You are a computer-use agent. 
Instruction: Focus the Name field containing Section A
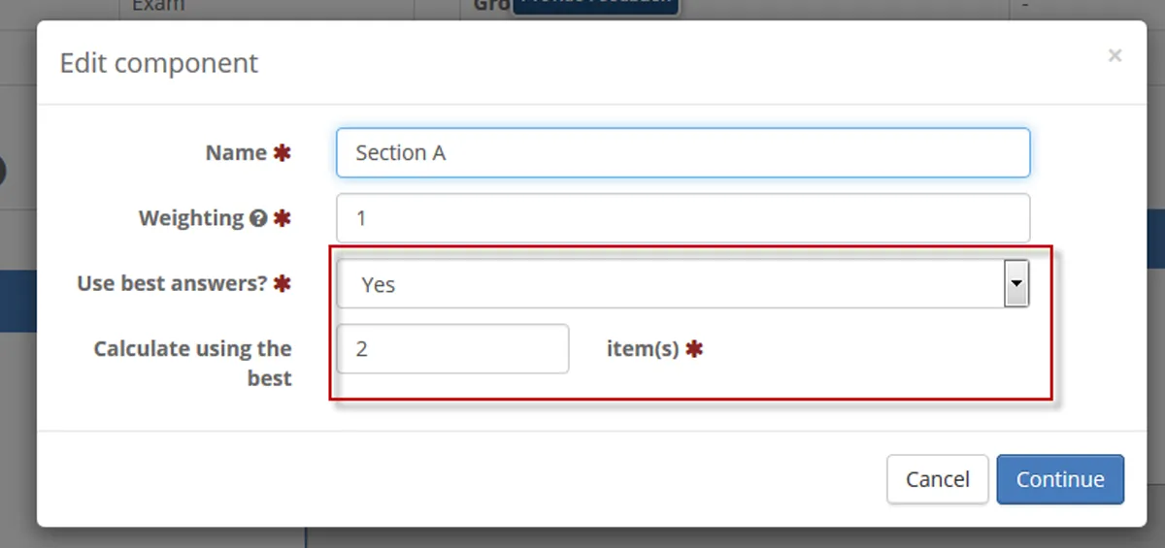[682, 153]
